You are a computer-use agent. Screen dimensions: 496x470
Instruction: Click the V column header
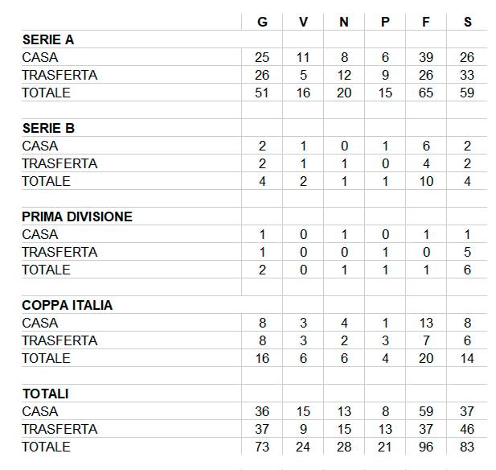303,22
